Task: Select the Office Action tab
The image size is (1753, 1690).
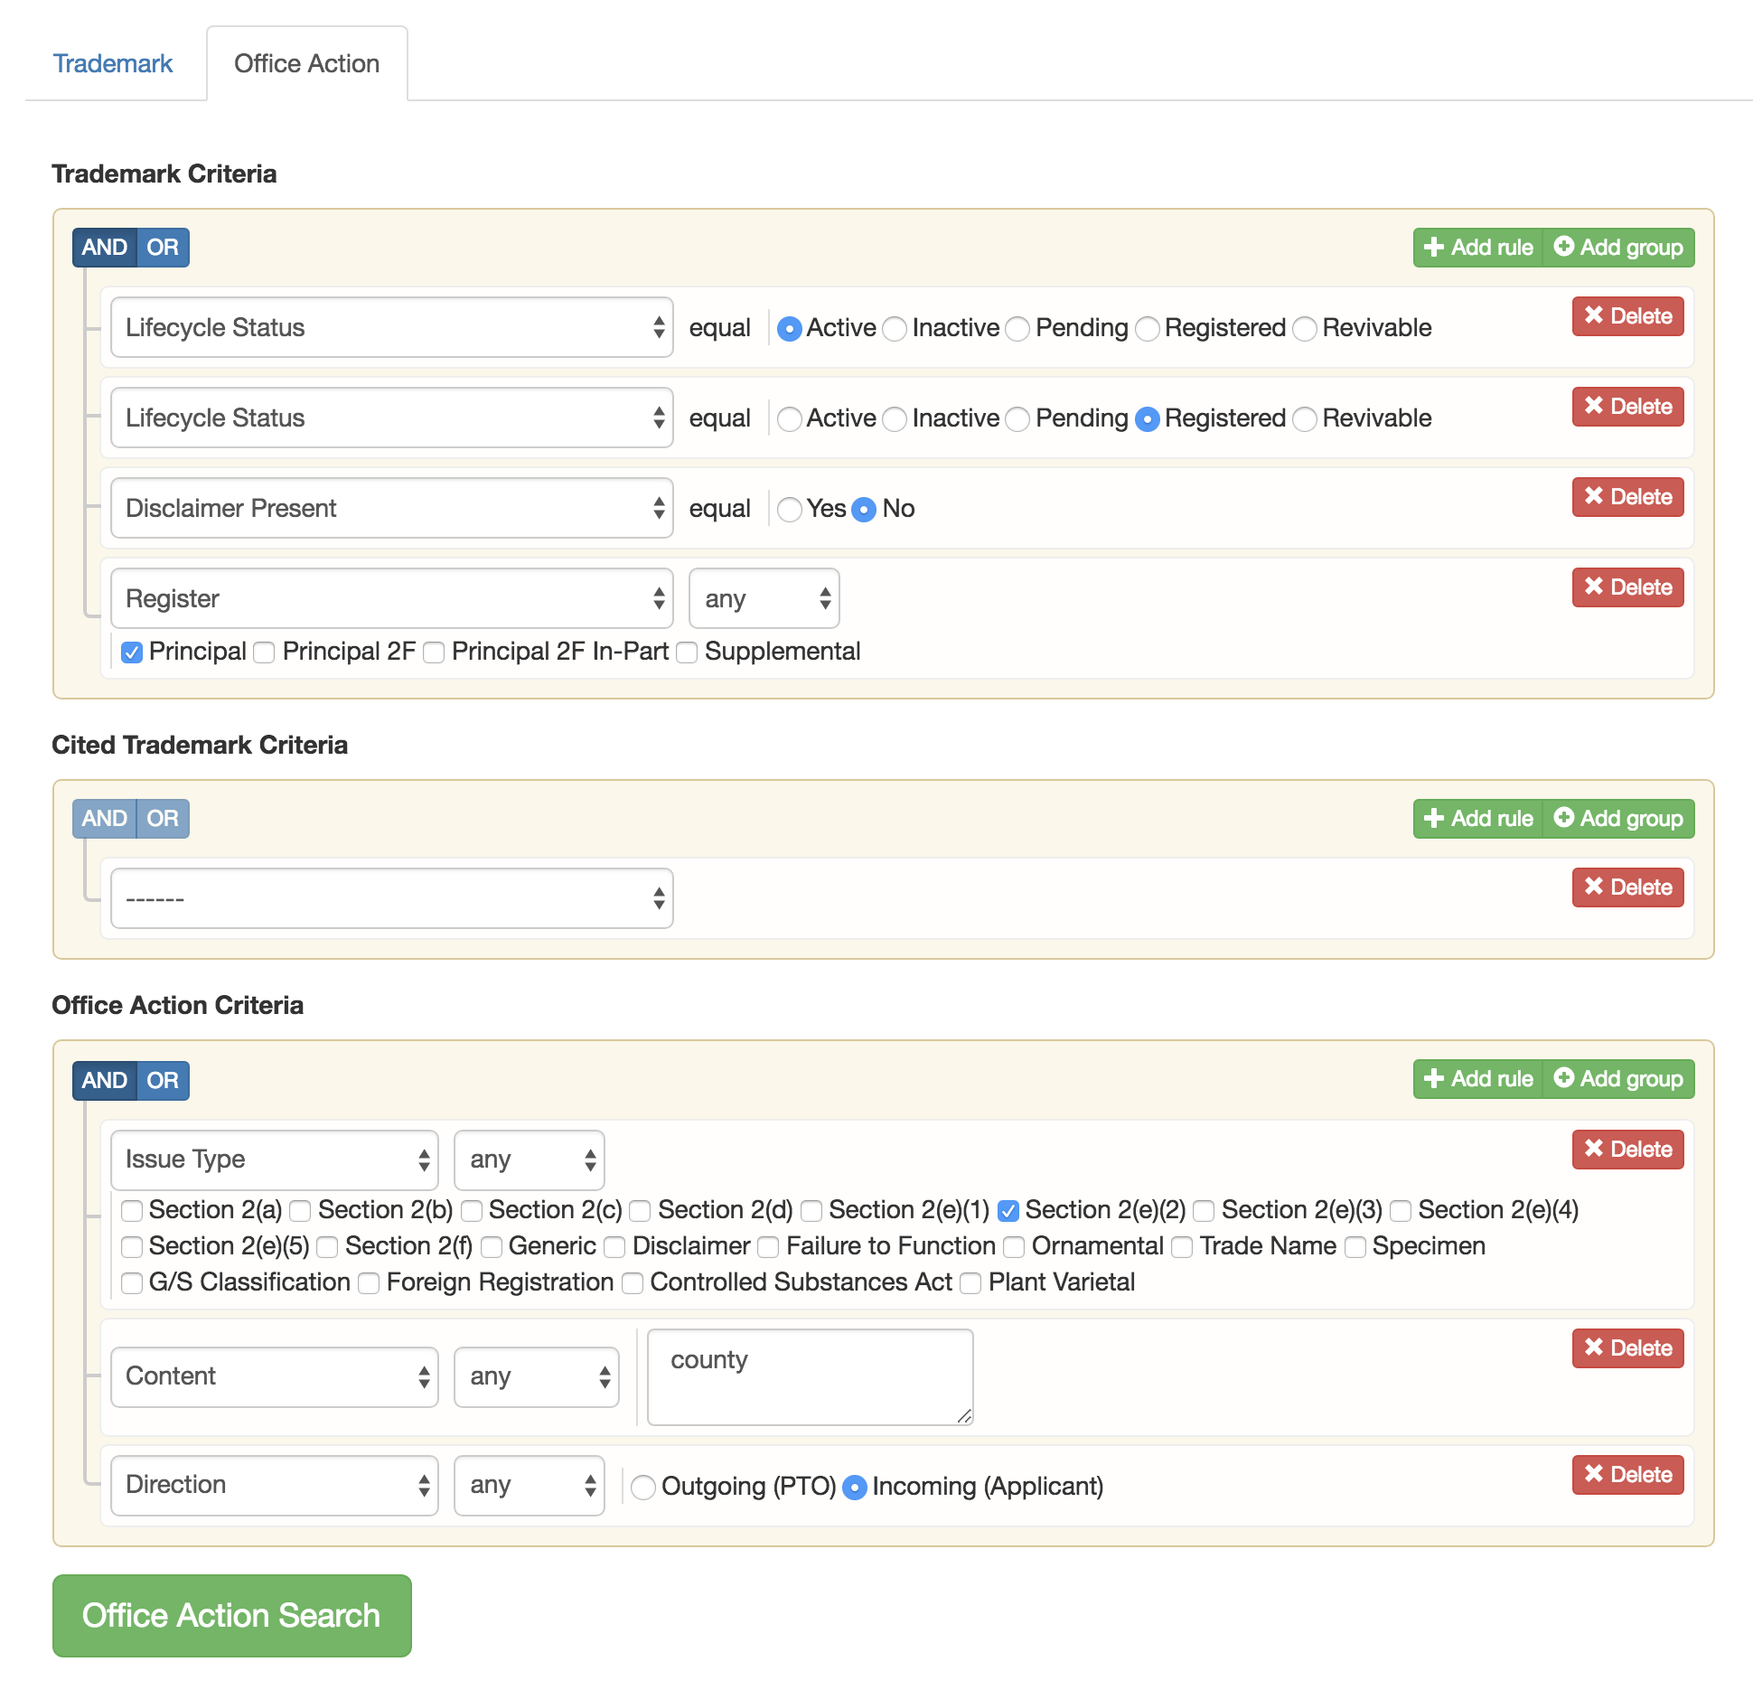Action: point(306,63)
